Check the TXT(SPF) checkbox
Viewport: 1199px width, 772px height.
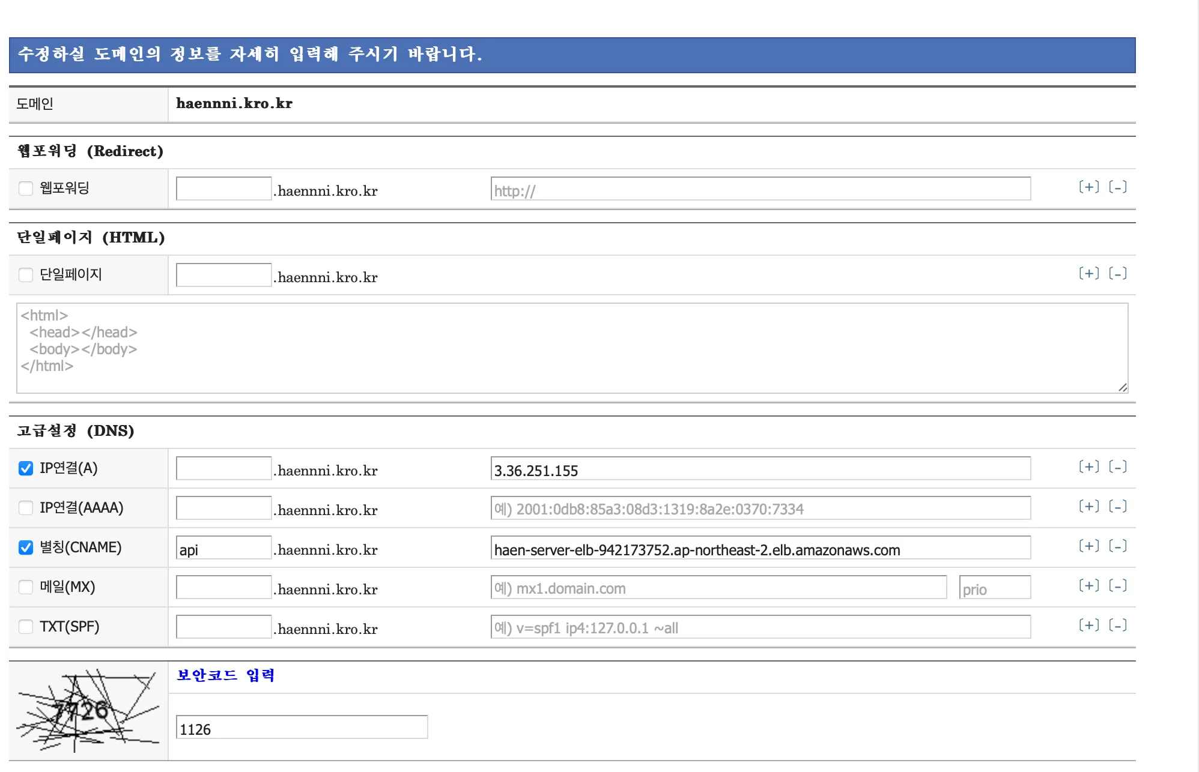point(26,627)
